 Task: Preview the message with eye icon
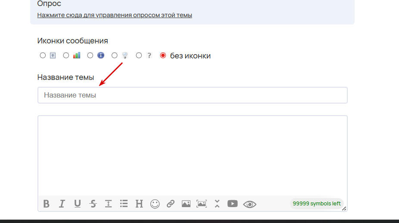pyautogui.click(x=249, y=204)
